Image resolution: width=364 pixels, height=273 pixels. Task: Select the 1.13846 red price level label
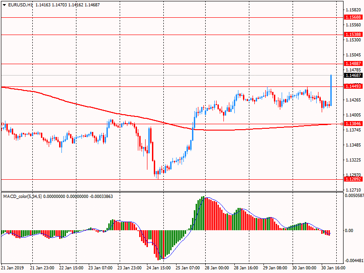click(x=354, y=124)
